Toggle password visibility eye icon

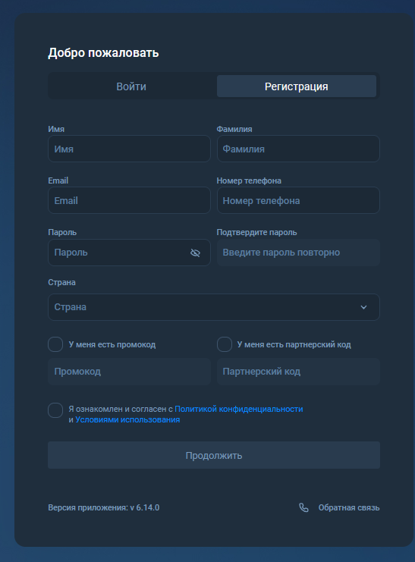(x=195, y=253)
